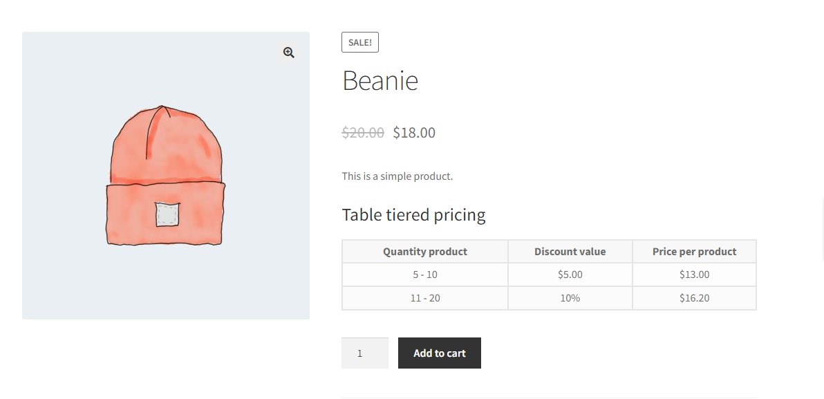Click the Table tiered pricing heading
824x399 pixels.
click(413, 214)
